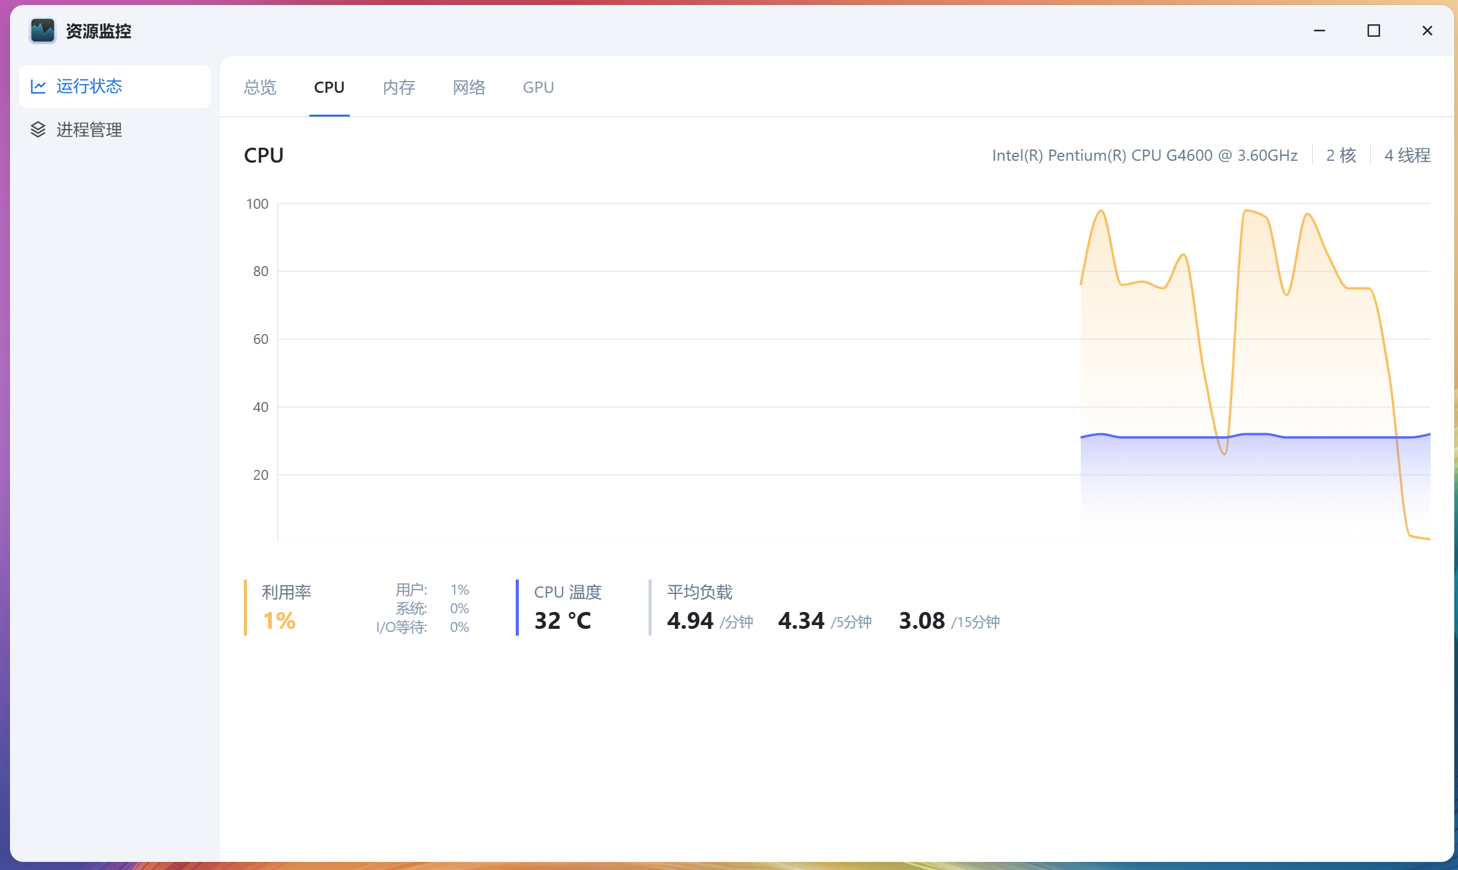Click the 系统: 0% stat row

click(x=432, y=608)
